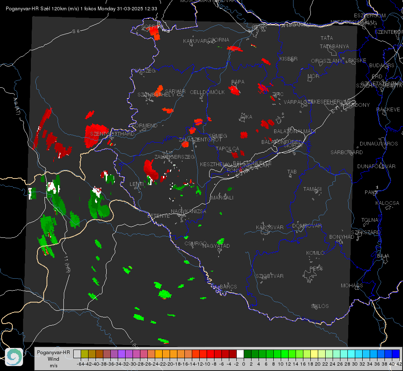Click the SZEKSZARD label
403x371 pixels.
point(366,232)
